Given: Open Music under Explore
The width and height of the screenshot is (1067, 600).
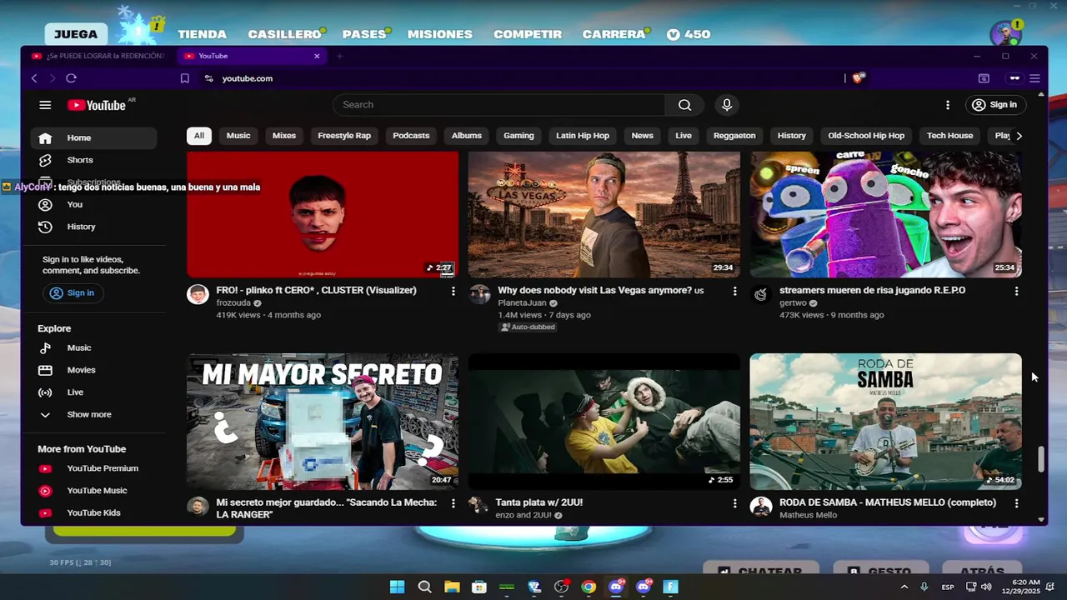Looking at the screenshot, I should pyautogui.click(x=93, y=347).
